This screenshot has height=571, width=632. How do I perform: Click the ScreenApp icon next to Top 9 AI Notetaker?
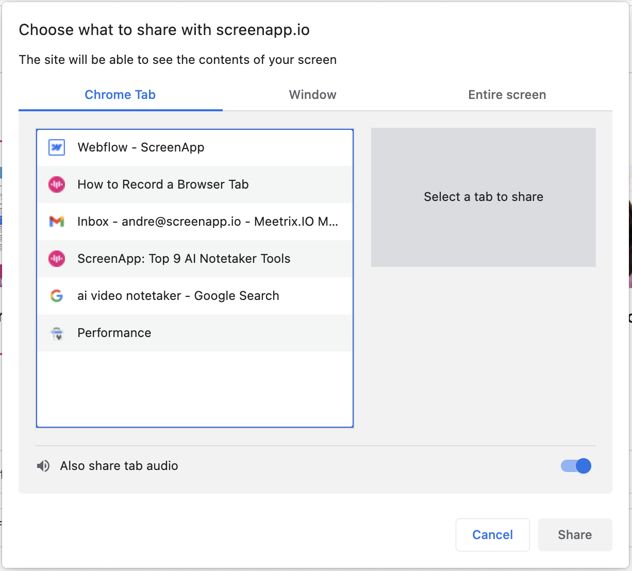pyautogui.click(x=56, y=259)
